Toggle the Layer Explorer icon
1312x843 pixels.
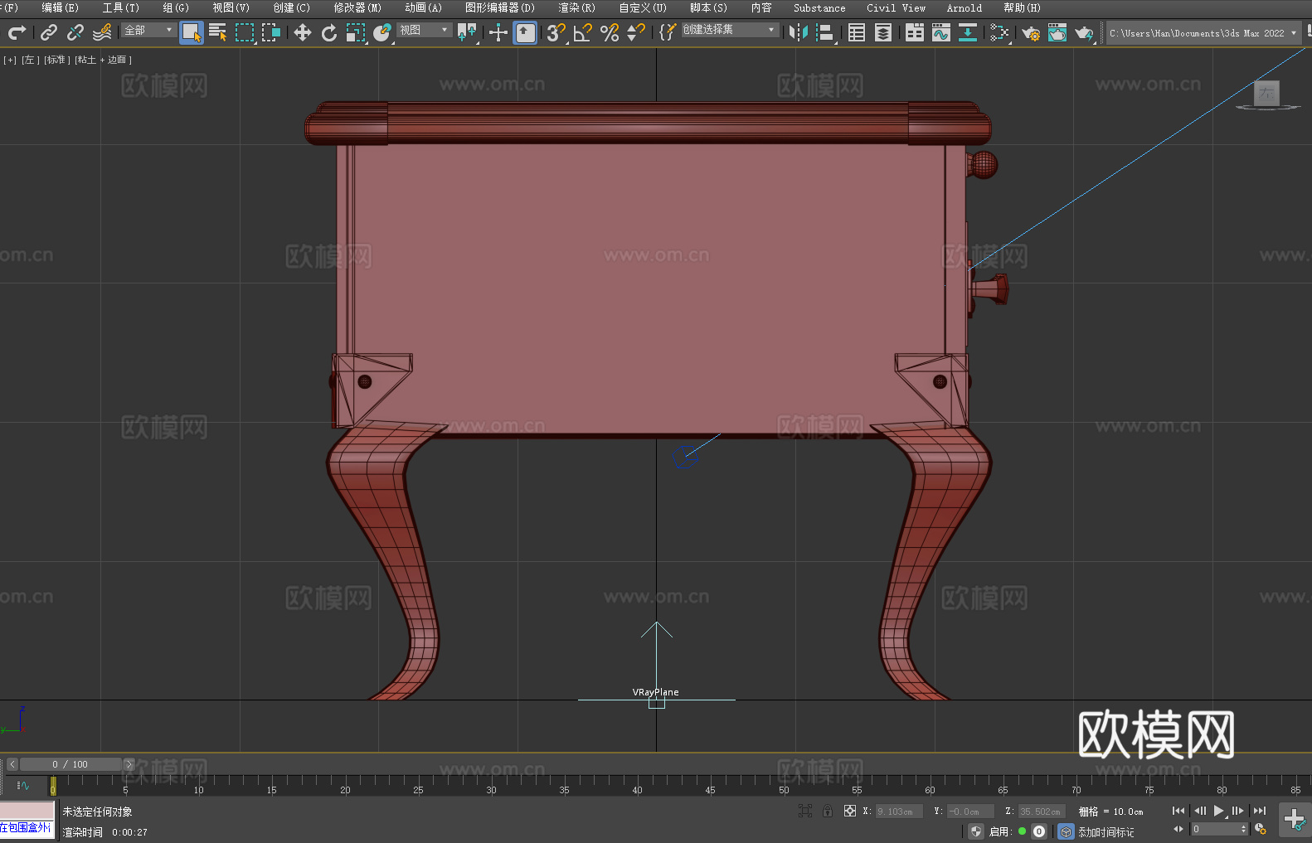pos(883,32)
